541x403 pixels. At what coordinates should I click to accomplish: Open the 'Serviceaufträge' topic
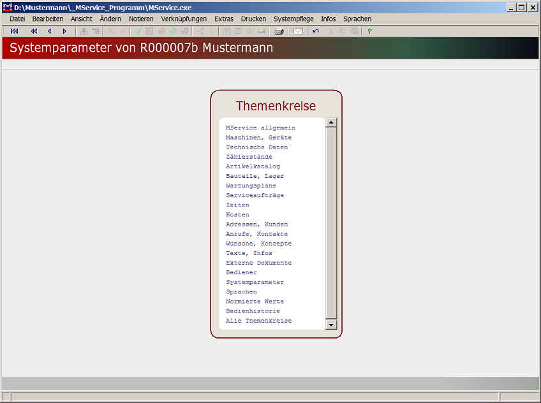click(x=255, y=196)
